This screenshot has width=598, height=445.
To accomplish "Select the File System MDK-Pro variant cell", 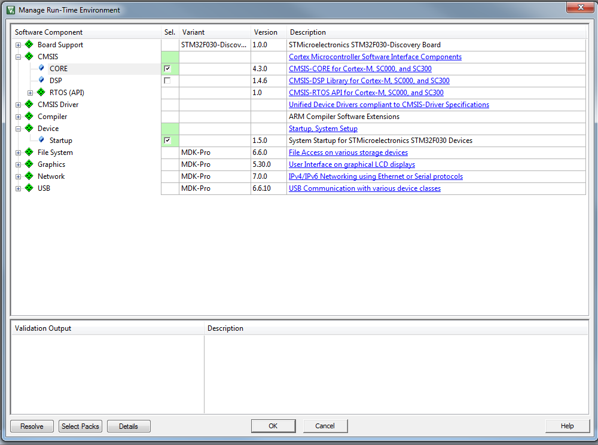I will click(x=215, y=153).
